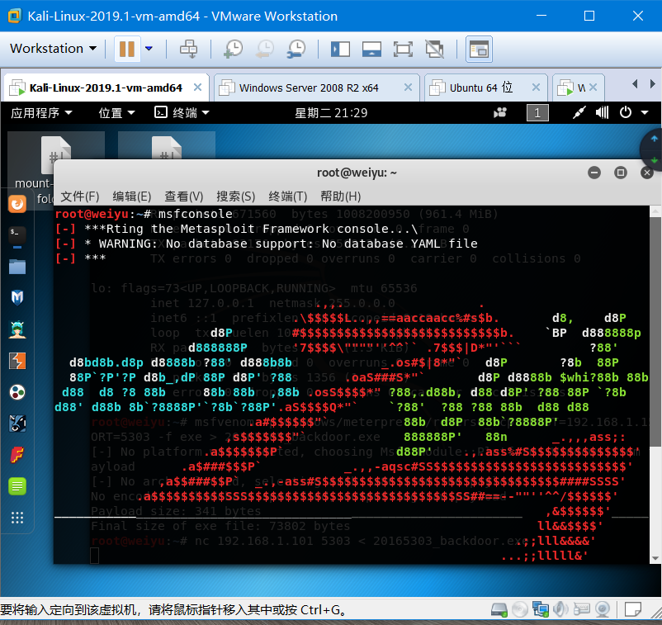Toggle the console view button

(x=479, y=49)
